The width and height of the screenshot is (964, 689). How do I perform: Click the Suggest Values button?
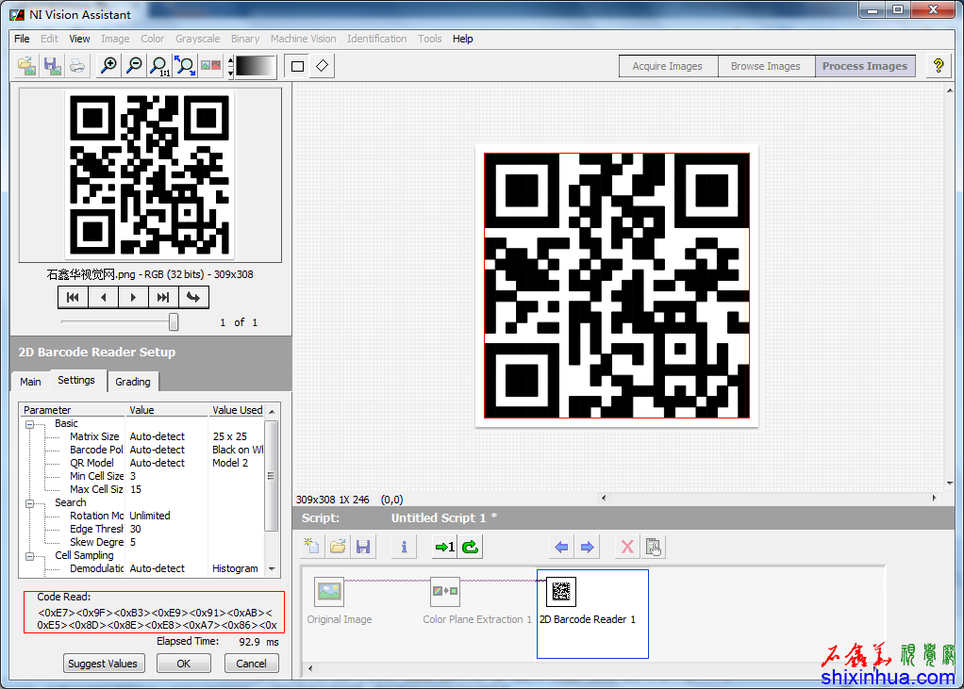(103, 664)
